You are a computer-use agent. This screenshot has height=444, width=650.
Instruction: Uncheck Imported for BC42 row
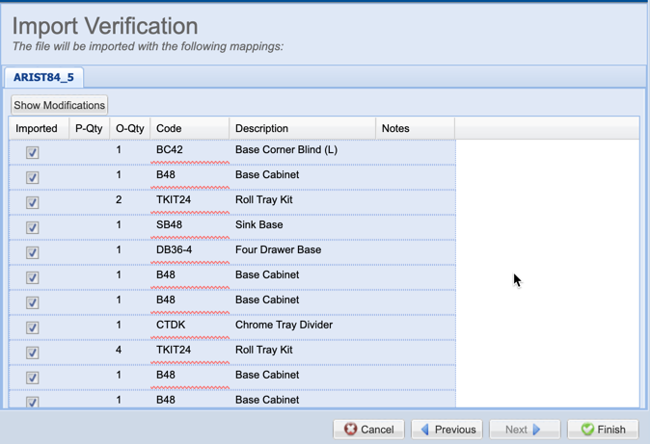pos(33,152)
